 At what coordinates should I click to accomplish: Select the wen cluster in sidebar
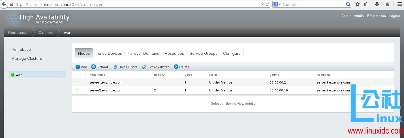pos(19,75)
